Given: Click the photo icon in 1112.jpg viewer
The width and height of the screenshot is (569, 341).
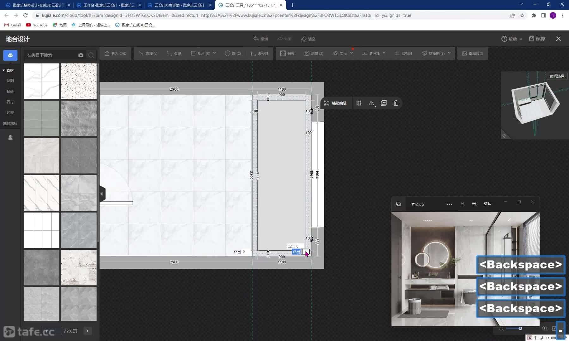Looking at the screenshot, I should (x=399, y=204).
